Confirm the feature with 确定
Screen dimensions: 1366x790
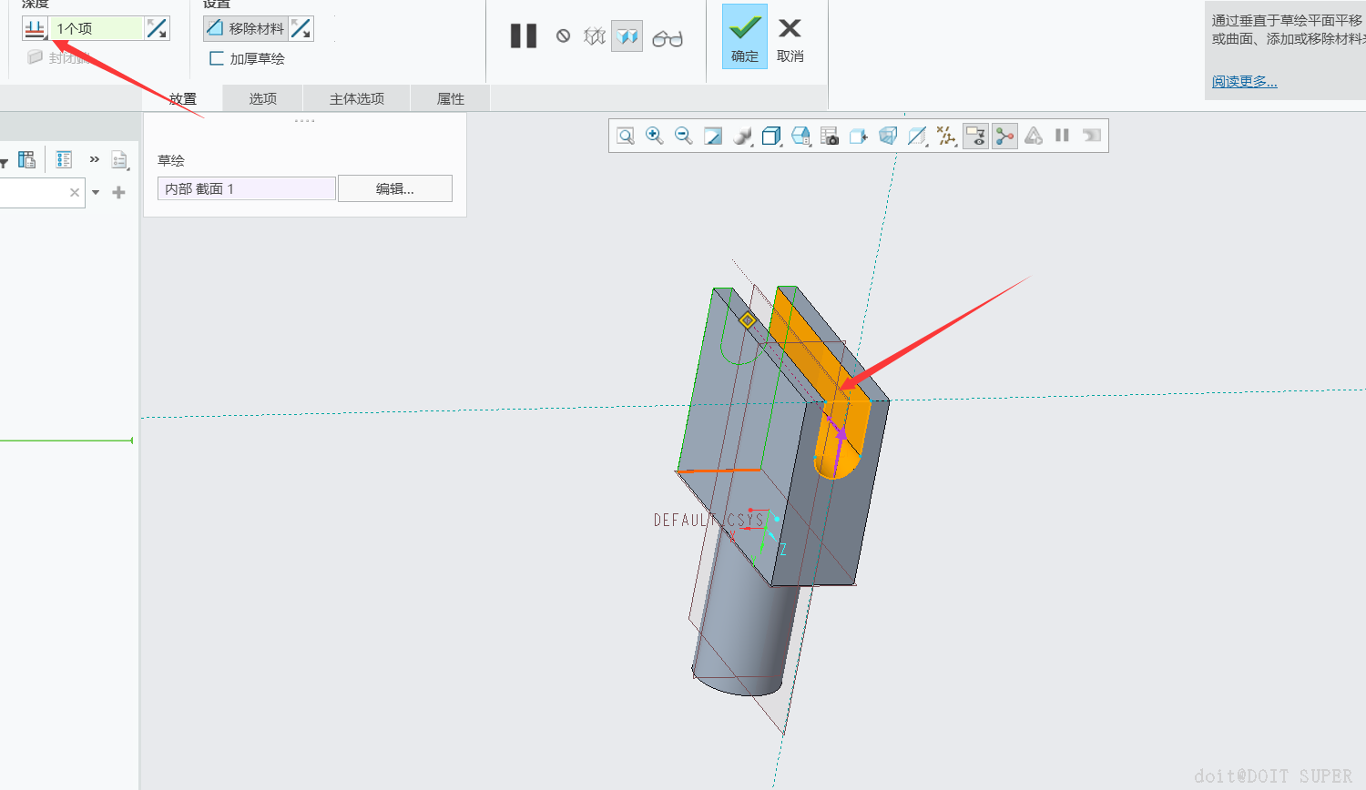click(745, 37)
